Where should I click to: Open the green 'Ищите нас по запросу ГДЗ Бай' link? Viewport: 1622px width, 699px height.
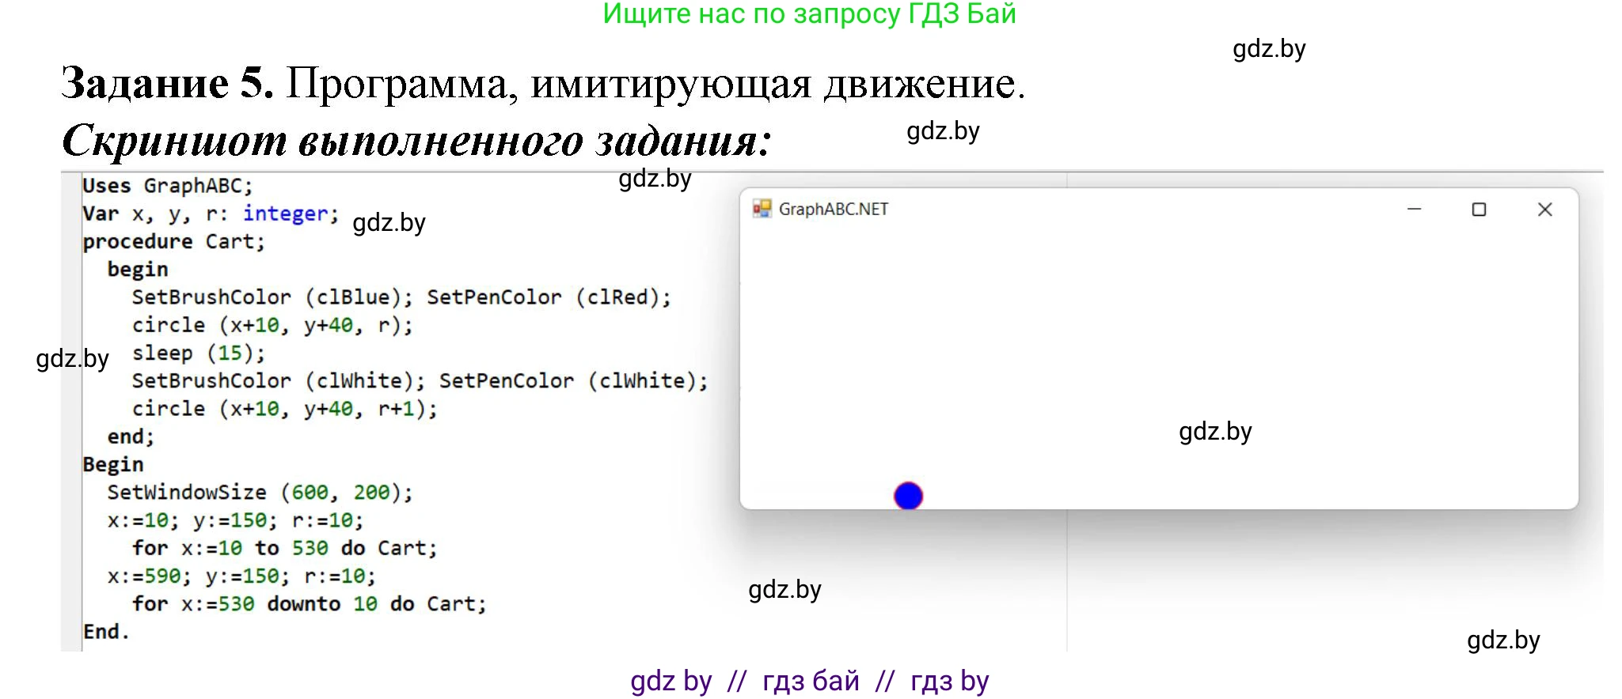[x=809, y=14]
